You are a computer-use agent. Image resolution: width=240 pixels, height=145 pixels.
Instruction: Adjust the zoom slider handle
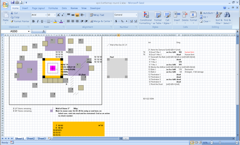click(x=220, y=142)
